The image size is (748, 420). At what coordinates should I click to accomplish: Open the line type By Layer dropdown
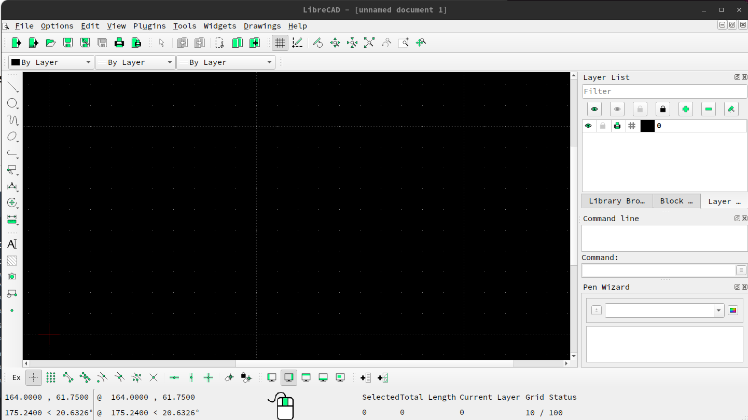[226, 62]
